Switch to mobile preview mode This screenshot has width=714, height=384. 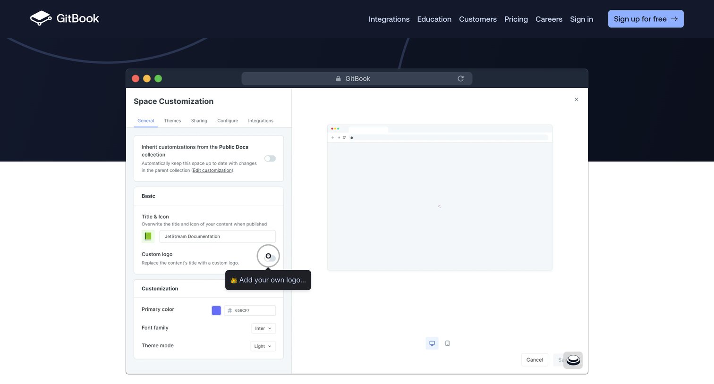pos(447,343)
